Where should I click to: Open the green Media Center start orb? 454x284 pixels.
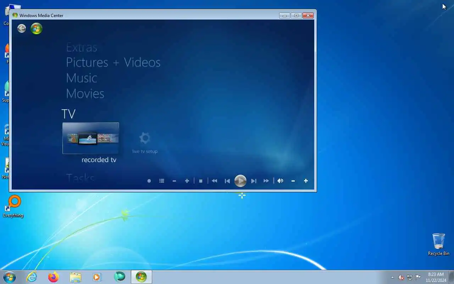tap(37, 28)
